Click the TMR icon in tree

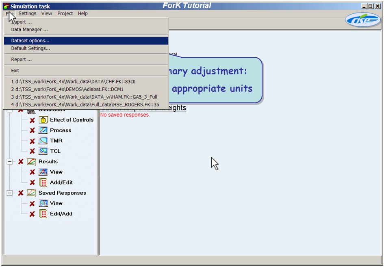(43, 141)
